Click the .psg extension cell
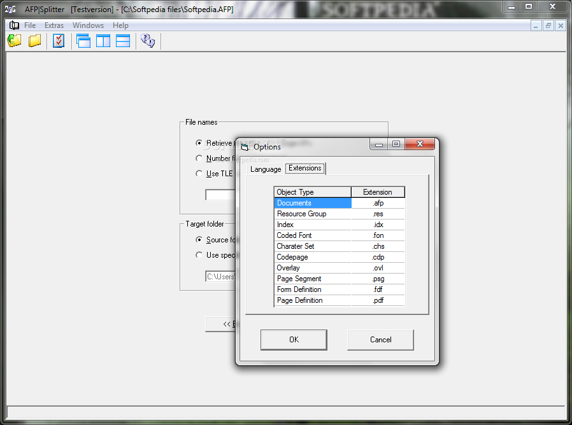This screenshot has height=425, width=572. tap(378, 279)
